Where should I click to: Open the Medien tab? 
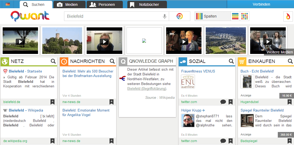(69, 5)
